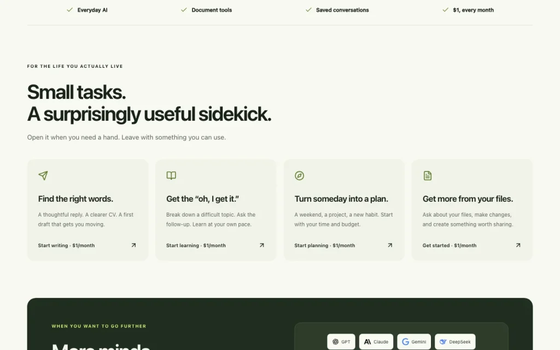
Task: Click the Get the “oh, I get it.” heading
Action: point(202,199)
